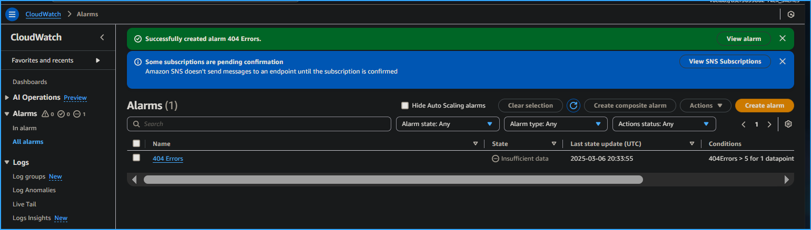Click View SNS Subscriptions button
The image size is (811, 230).
click(725, 61)
